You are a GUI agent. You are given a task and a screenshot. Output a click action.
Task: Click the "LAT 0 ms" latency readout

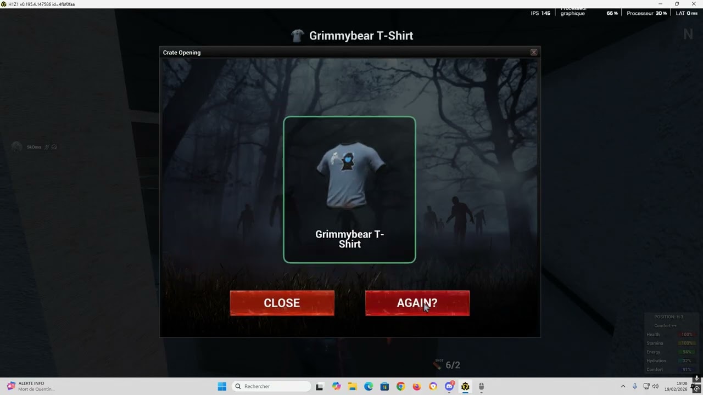pos(687,13)
